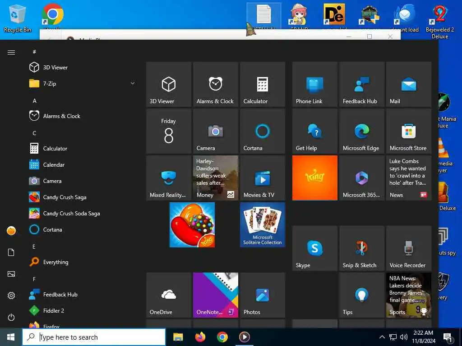
Task: Open the notification center icon
Action: pyautogui.click(x=448, y=337)
